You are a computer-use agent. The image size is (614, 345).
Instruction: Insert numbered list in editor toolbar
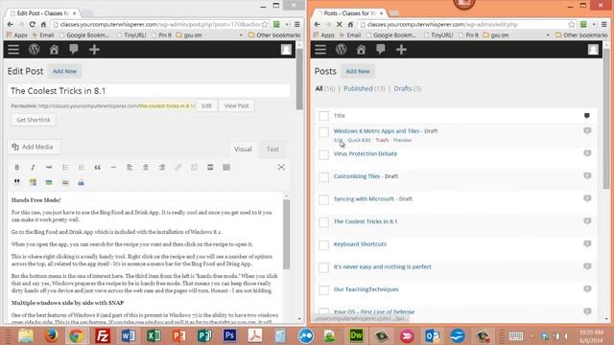pyautogui.click(x=81, y=168)
